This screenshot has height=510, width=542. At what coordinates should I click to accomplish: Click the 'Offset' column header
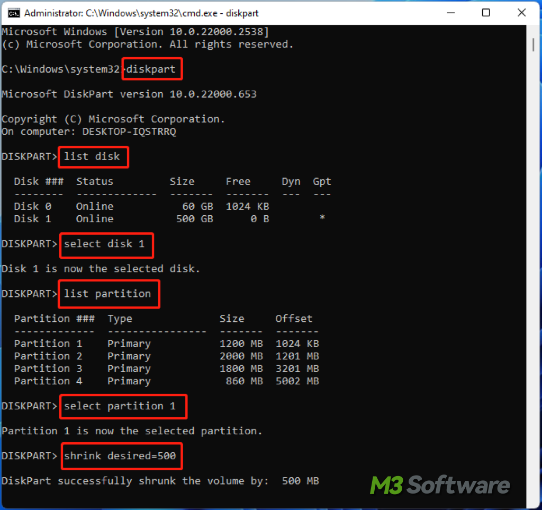click(x=294, y=319)
